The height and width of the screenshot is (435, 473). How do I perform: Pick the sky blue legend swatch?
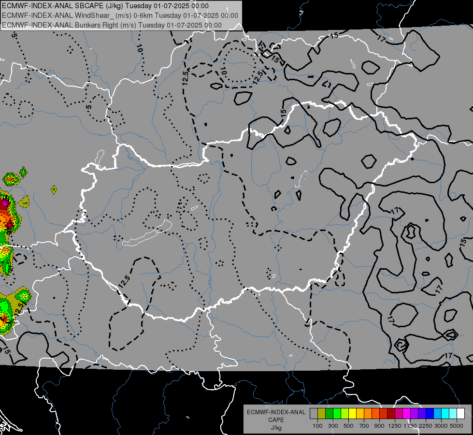tap(437, 413)
